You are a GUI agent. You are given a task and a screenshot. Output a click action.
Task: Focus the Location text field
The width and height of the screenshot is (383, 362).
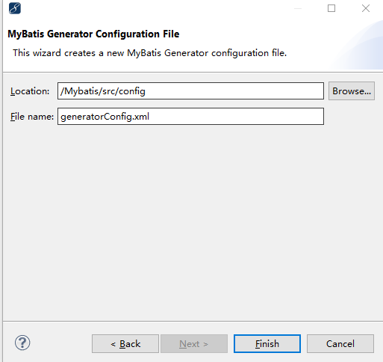tap(190, 91)
